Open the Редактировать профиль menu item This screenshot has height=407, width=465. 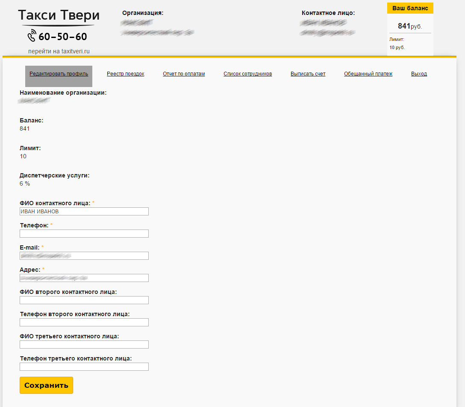click(59, 74)
